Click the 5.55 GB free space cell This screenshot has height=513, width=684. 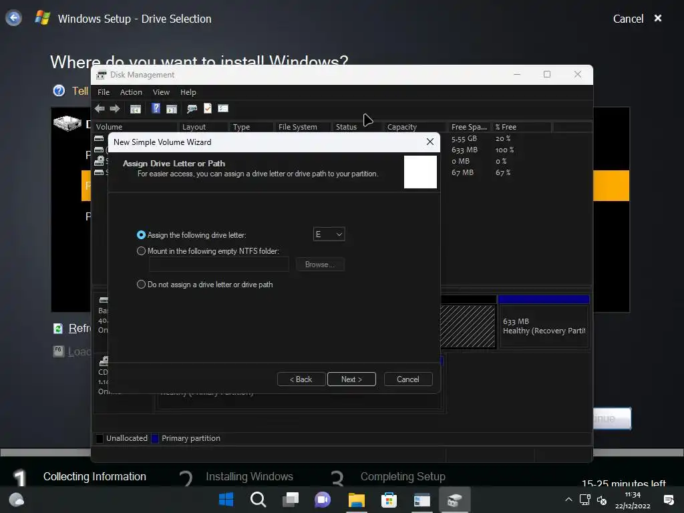pos(464,138)
